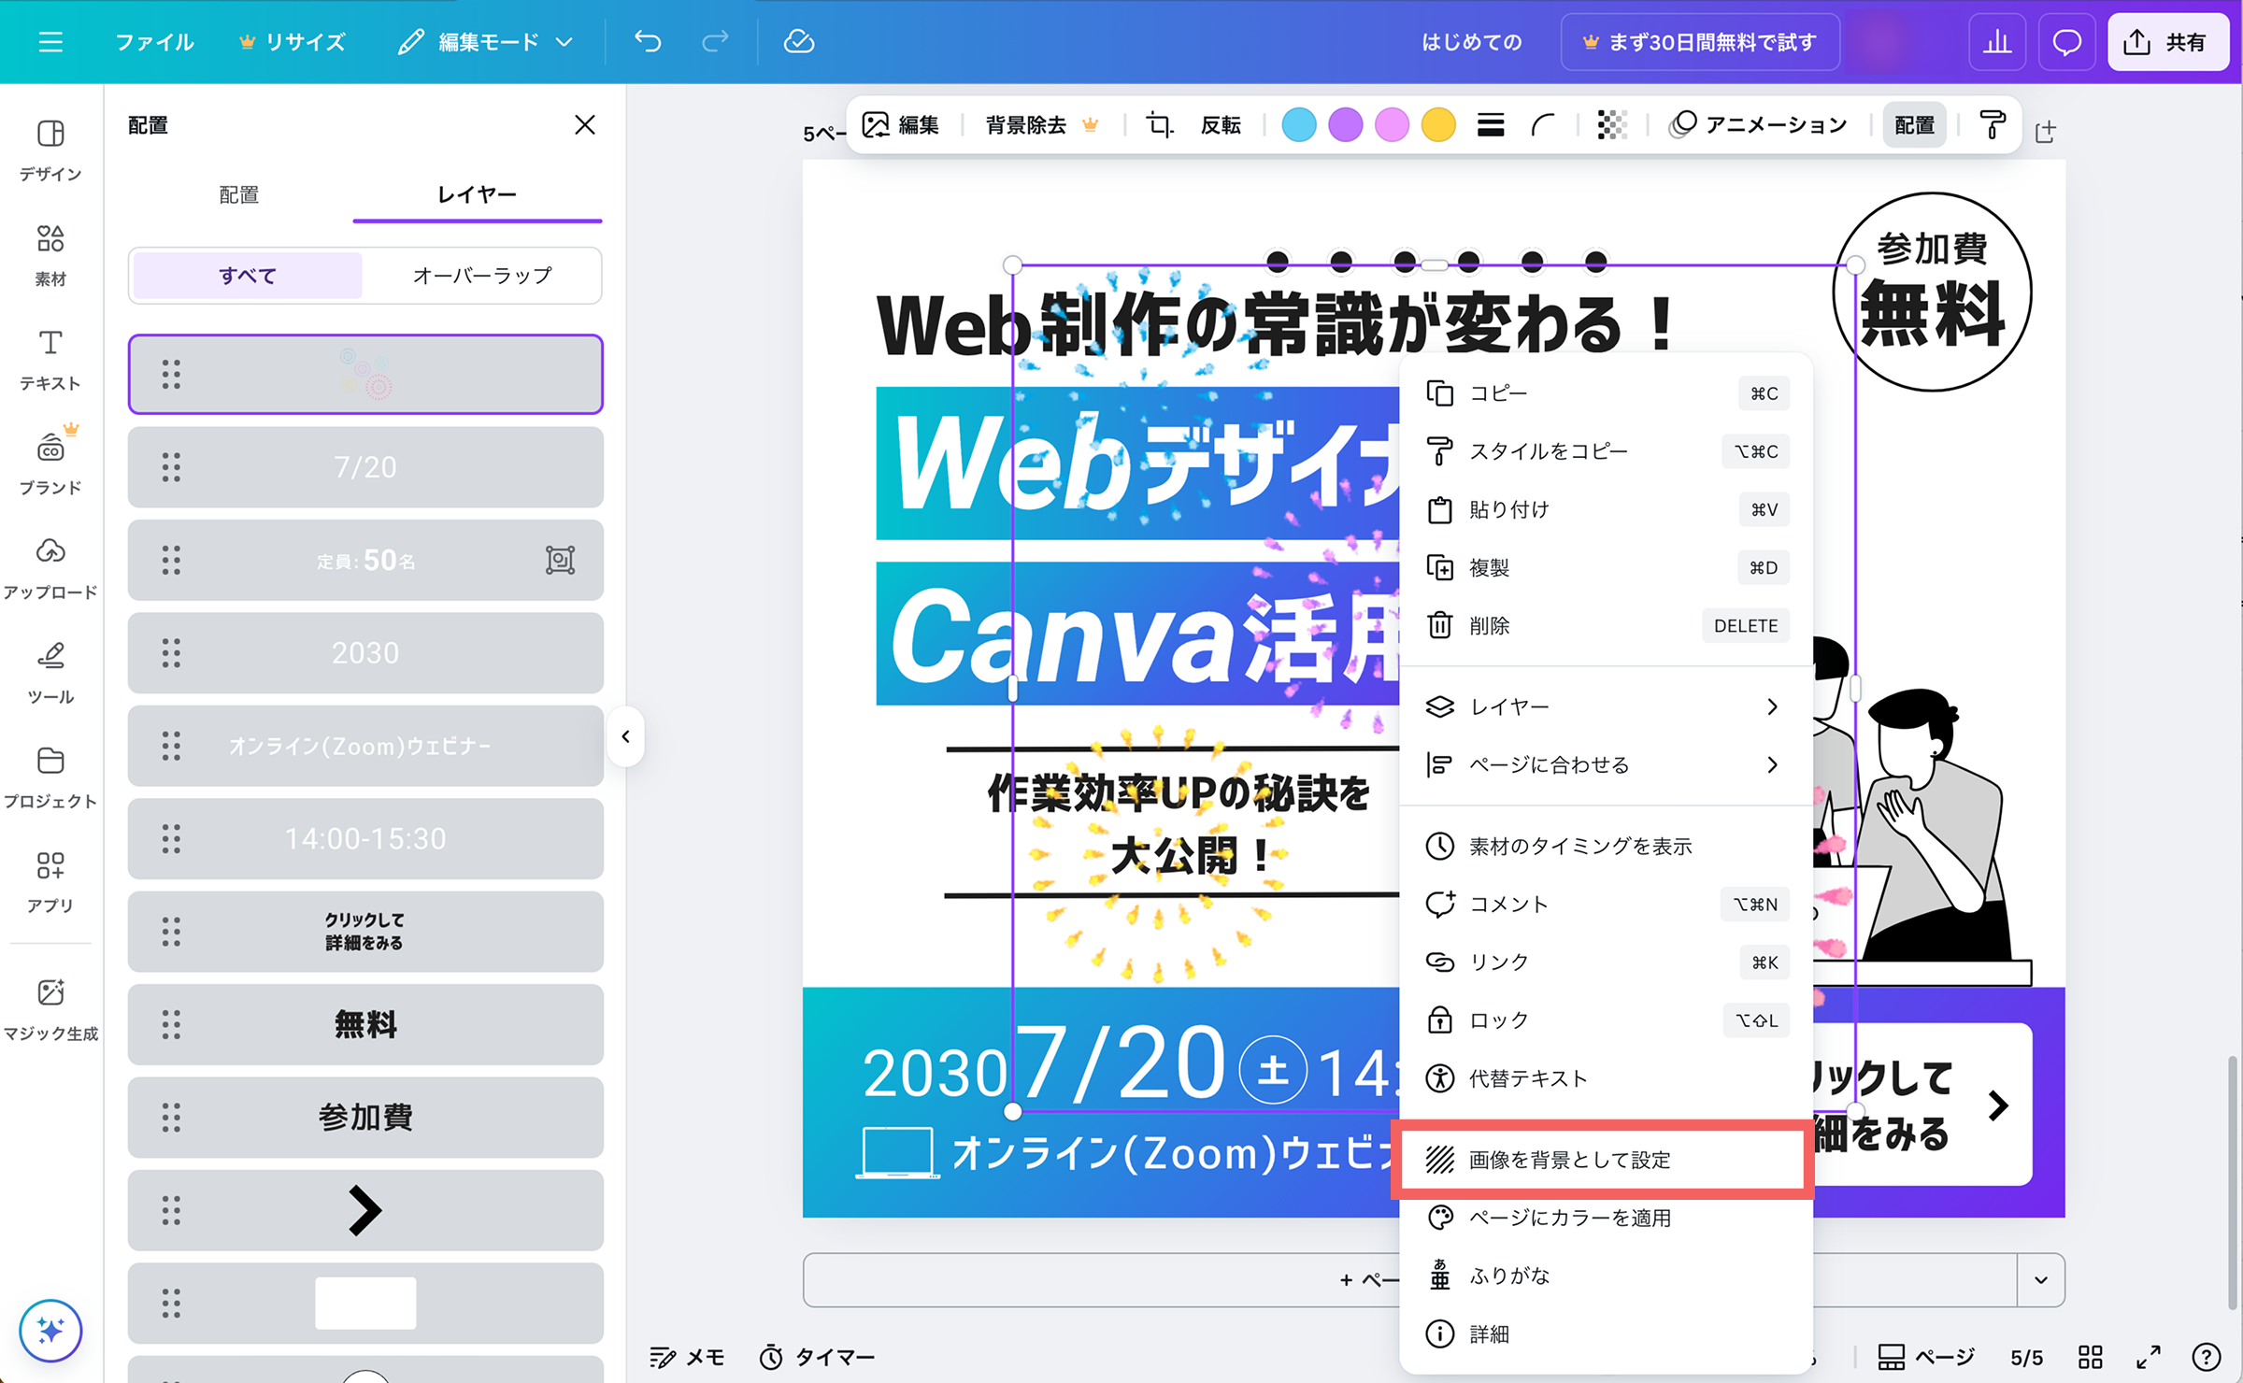
Task: Choose スタイルをコピー from context menu
Action: [1604, 451]
